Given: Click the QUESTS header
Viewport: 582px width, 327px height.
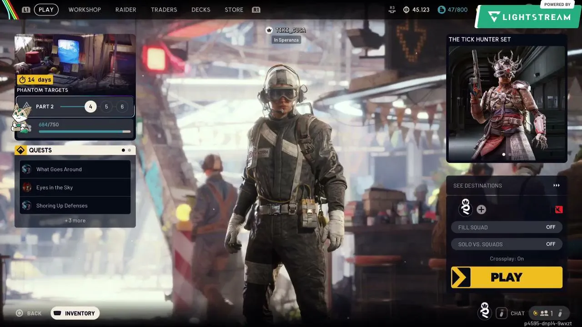Looking at the screenshot, I should coord(75,150).
